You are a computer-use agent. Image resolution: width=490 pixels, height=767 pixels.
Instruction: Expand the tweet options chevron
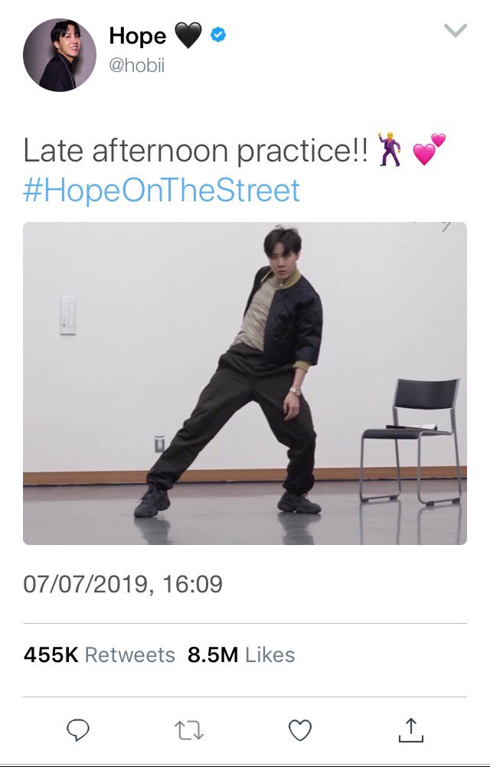tap(456, 31)
